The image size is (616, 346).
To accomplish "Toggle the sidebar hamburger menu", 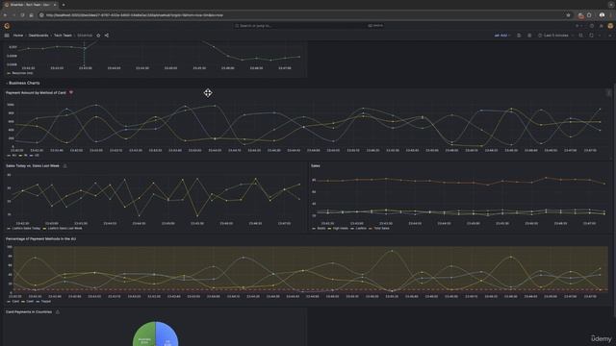I will point(7,36).
